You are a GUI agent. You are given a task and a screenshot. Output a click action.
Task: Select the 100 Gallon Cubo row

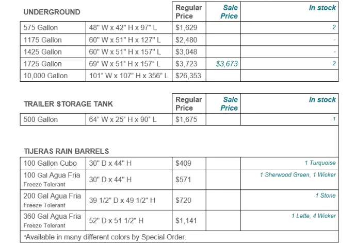(180, 163)
